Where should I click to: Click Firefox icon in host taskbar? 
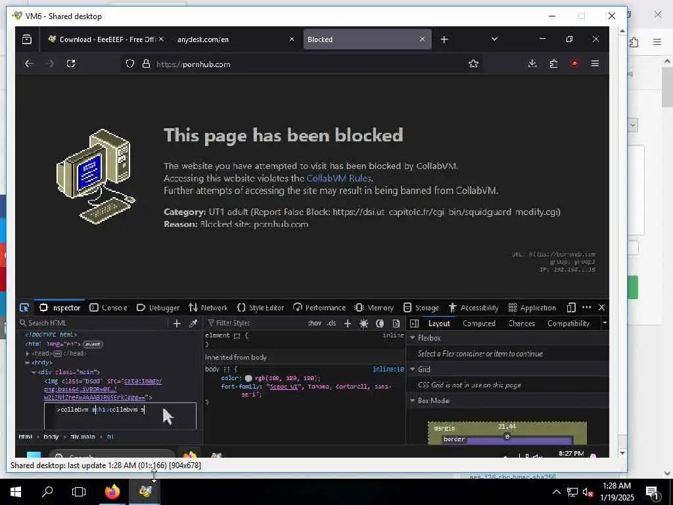112,492
